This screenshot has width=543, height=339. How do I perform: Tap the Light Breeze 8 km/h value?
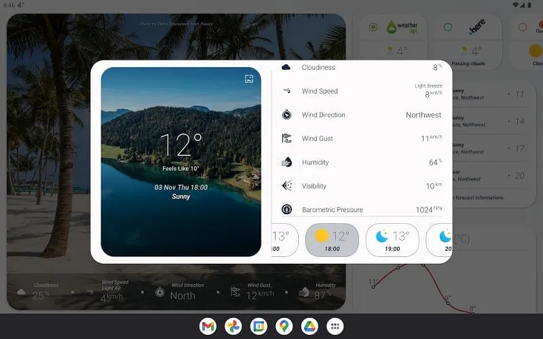coord(429,91)
